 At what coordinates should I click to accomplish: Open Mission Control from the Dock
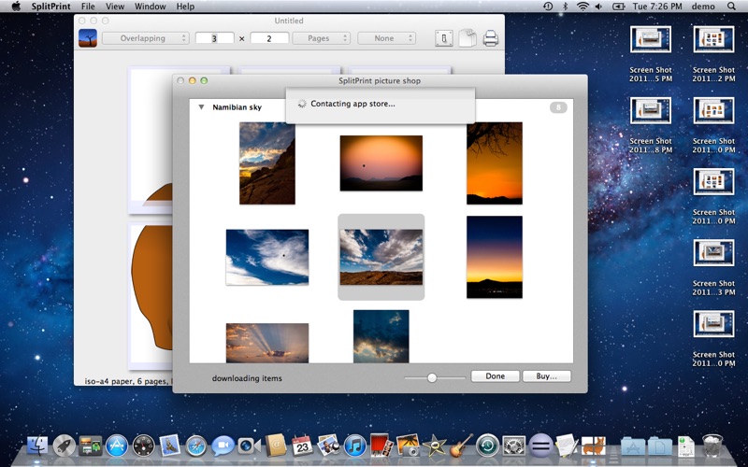click(91, 446)
